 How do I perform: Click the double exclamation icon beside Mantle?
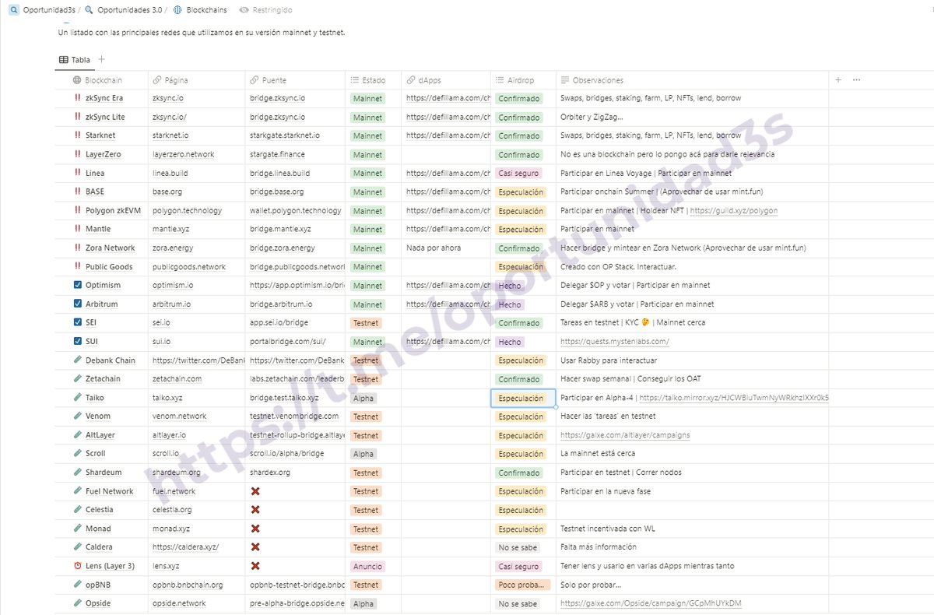[x=77, y=229]
